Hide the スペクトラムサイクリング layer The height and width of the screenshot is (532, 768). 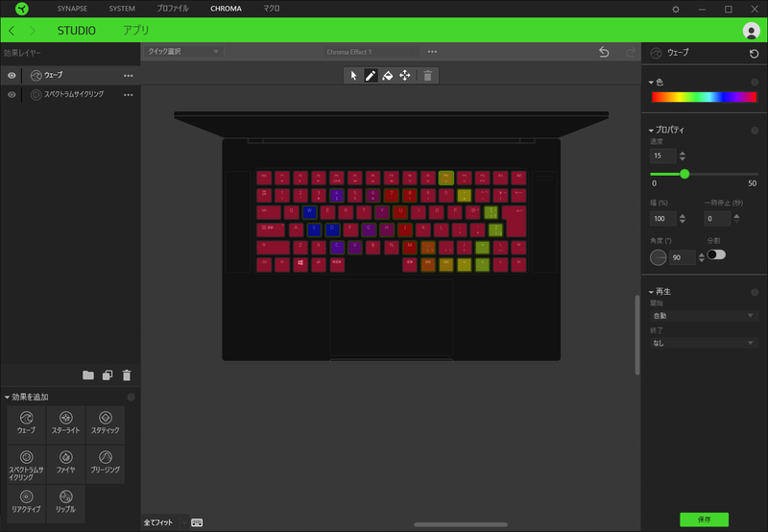pyautogui.click(x=12, y=94)
